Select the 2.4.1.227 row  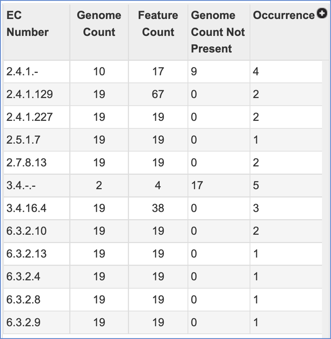tap(163, 117)
